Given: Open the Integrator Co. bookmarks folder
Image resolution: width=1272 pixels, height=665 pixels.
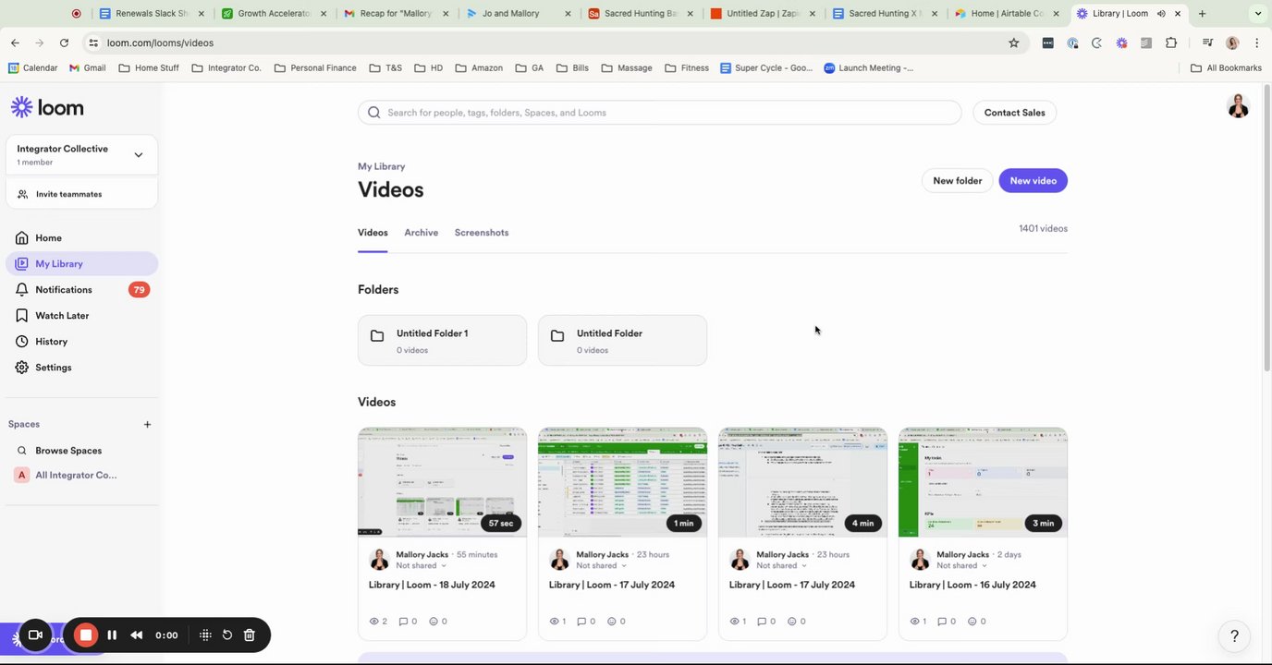Looking at the screenshot, I should [226, 67].
